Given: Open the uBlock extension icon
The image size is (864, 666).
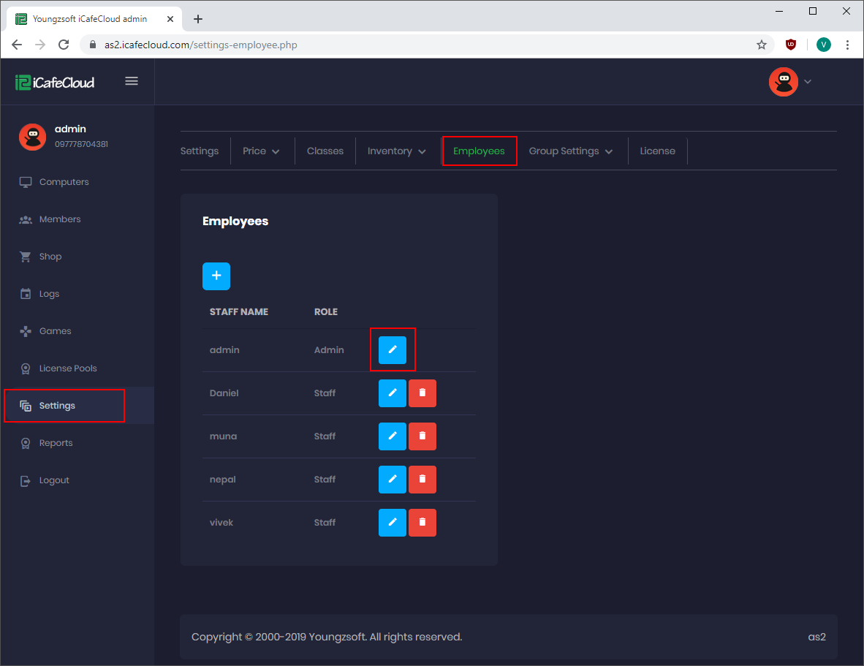Looking at the screenshot, I should coord(791,45).
